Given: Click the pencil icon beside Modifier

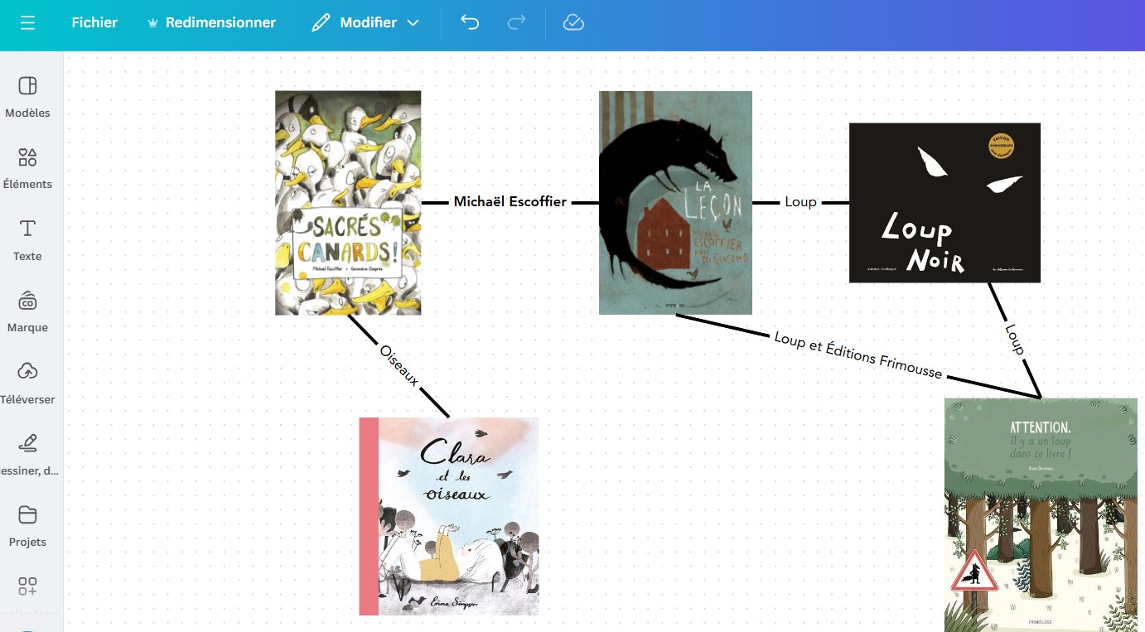Looking at the screenshot, I should (321, 23).
